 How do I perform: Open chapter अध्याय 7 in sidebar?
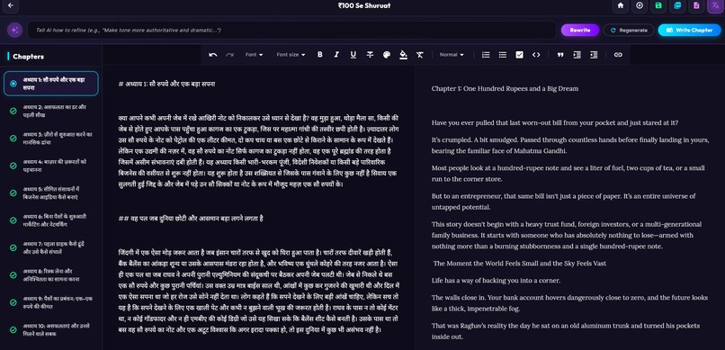click(x=51, y=247)
